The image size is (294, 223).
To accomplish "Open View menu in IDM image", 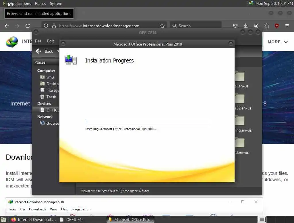I will click(53, 209).
